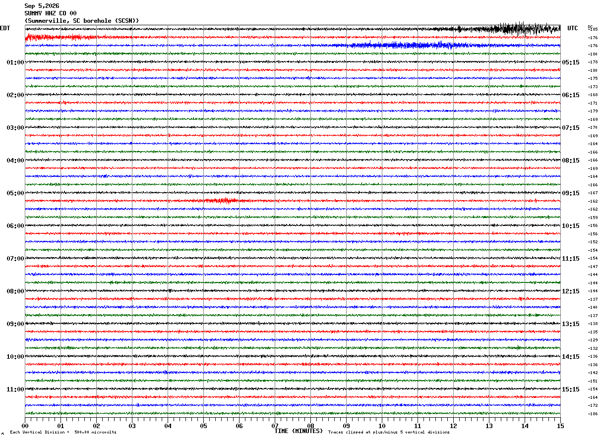Screen dimensions: 600x439
Task: Click the EDT column header
Action: point(5,28)
